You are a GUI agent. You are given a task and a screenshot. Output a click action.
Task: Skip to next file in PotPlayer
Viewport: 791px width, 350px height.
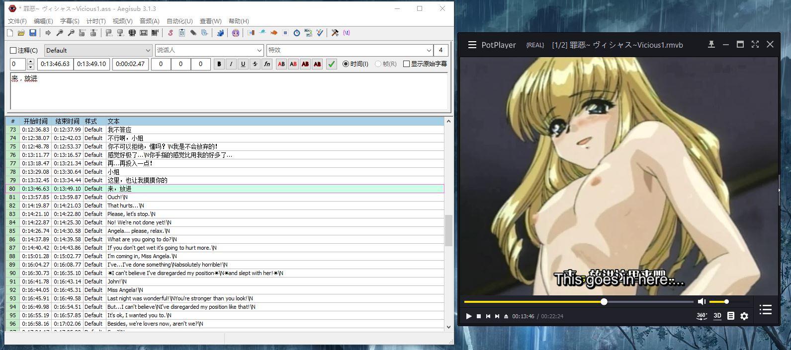pyautogui.click(x=497, y=316)
